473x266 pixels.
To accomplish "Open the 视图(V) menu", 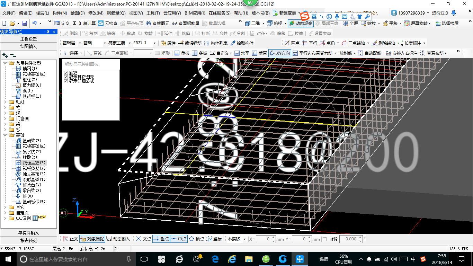I will coord(136,13).
